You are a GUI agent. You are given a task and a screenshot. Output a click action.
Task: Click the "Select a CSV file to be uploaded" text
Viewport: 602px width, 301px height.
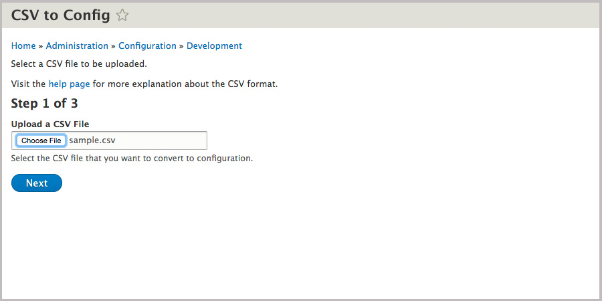79,64
